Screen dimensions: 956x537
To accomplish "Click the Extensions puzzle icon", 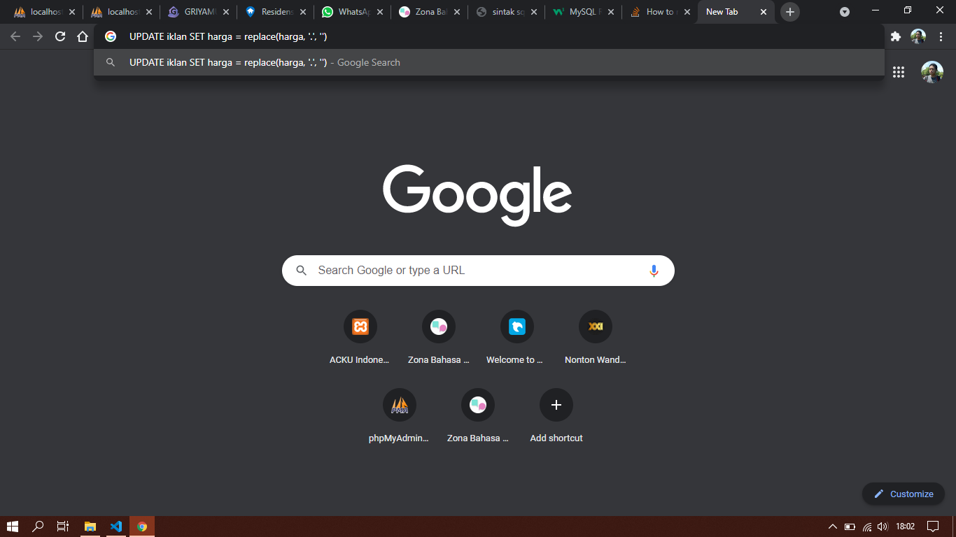I will [x=895, y=37].
